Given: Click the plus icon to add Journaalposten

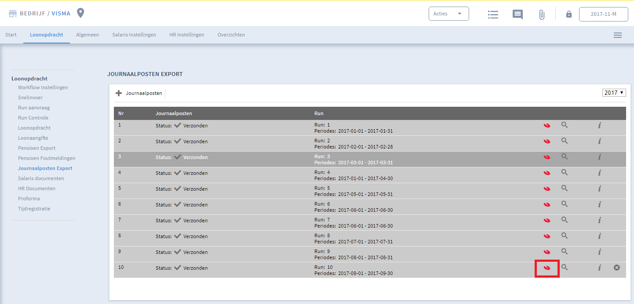Looking at the screenshot, I should point(119,93).
